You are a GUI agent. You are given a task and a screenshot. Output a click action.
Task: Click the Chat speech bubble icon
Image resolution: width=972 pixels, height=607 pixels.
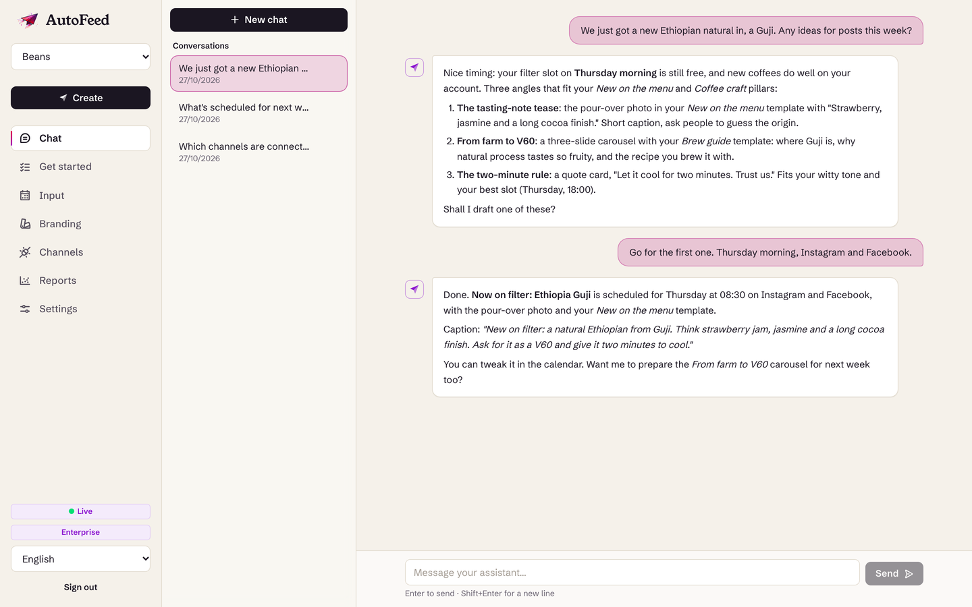(x=25, y=138)
